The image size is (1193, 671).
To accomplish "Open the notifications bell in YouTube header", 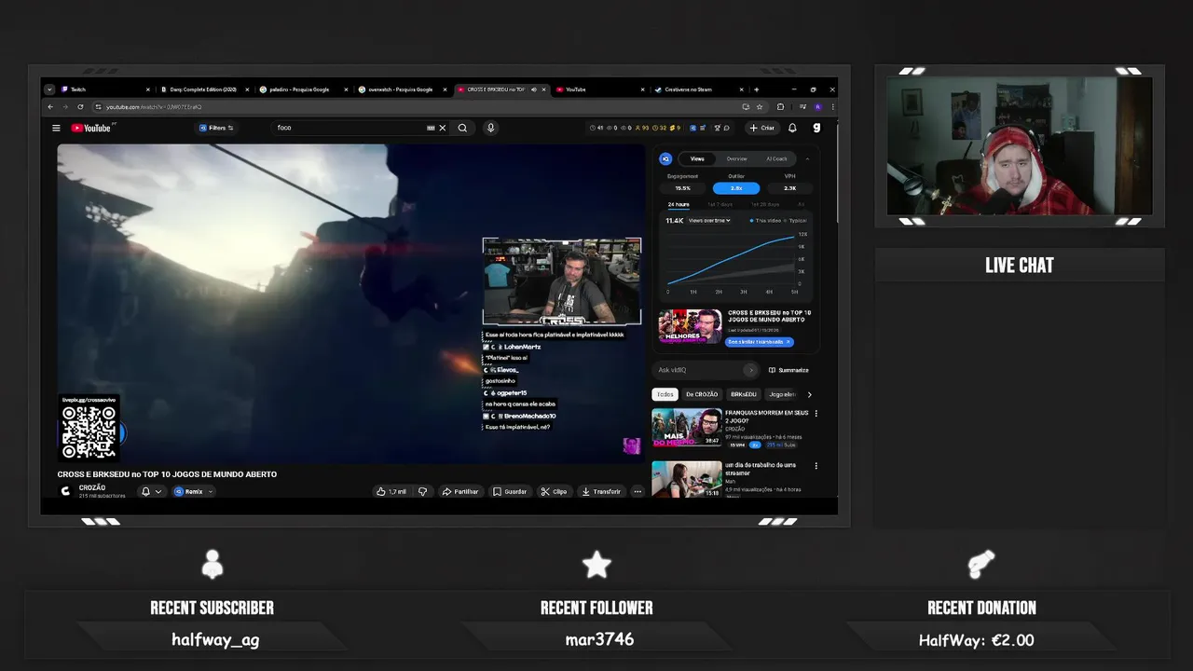I will coord(792,128).
